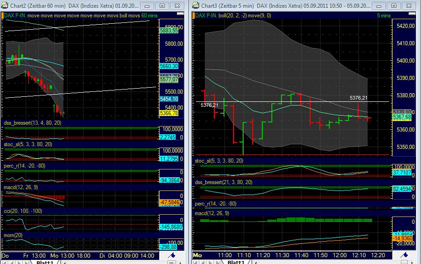
Task: Click the Mo day label on Chart3 time axis
Action: click(198, 255)
